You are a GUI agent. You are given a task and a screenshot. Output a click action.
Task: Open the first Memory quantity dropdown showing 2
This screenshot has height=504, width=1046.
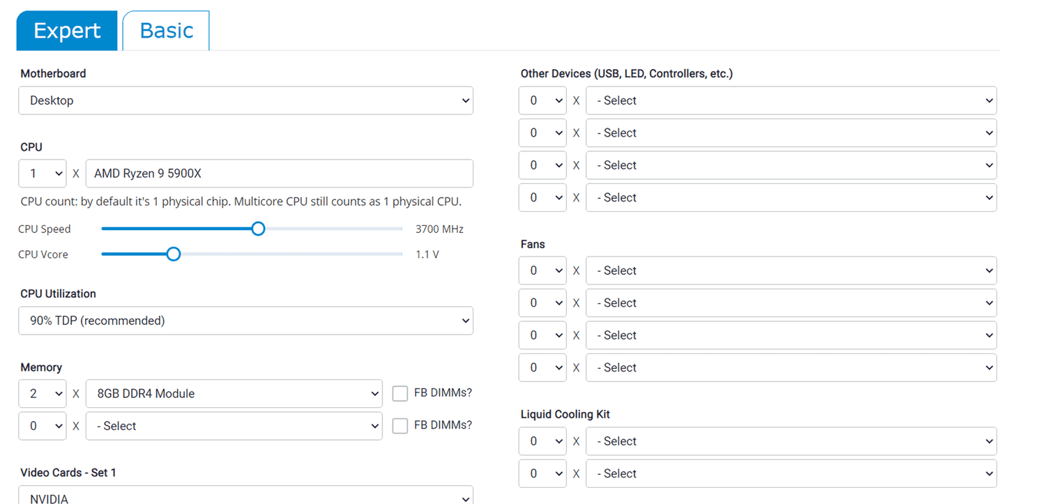coord(43,394)
